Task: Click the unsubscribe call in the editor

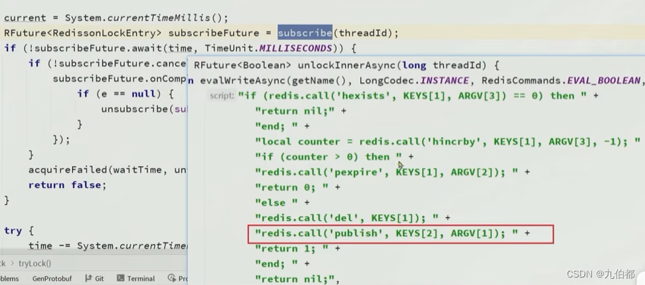Action: [135, 109]
